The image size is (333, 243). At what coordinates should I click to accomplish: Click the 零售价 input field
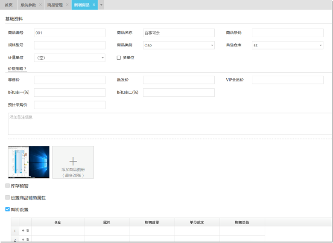(70, 80)
